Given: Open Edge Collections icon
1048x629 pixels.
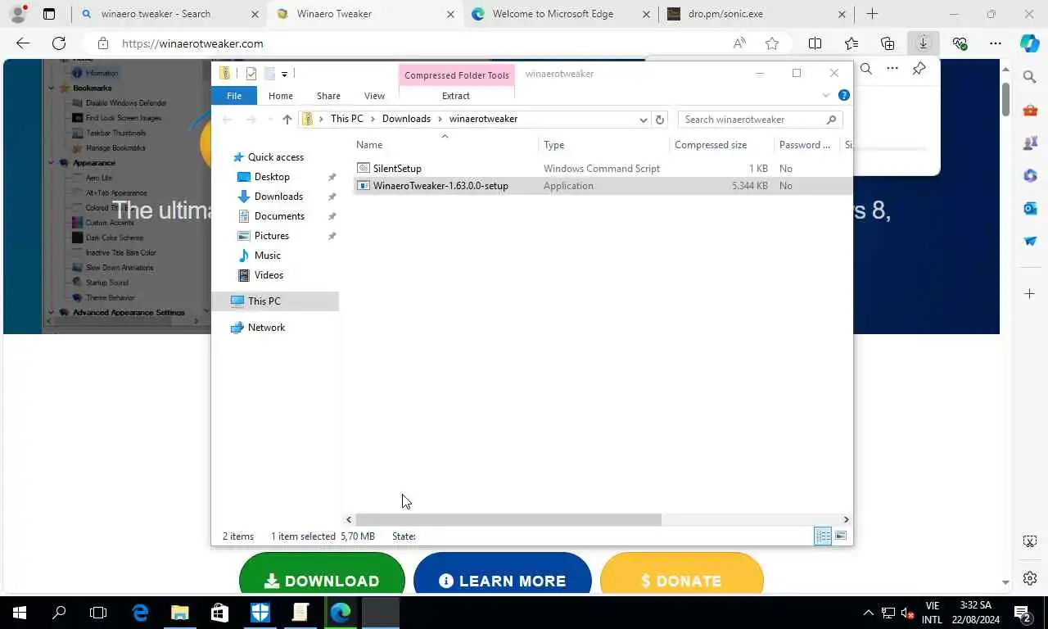Looking at the screenshot, I should point(888,43).
